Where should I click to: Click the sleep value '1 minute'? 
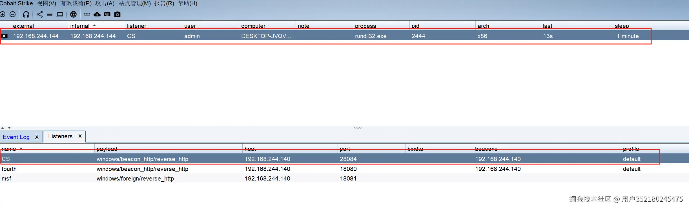(628, 36)
